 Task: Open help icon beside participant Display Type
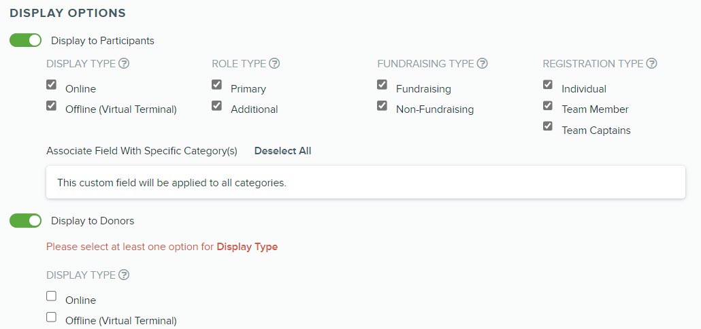coord(124,64)
